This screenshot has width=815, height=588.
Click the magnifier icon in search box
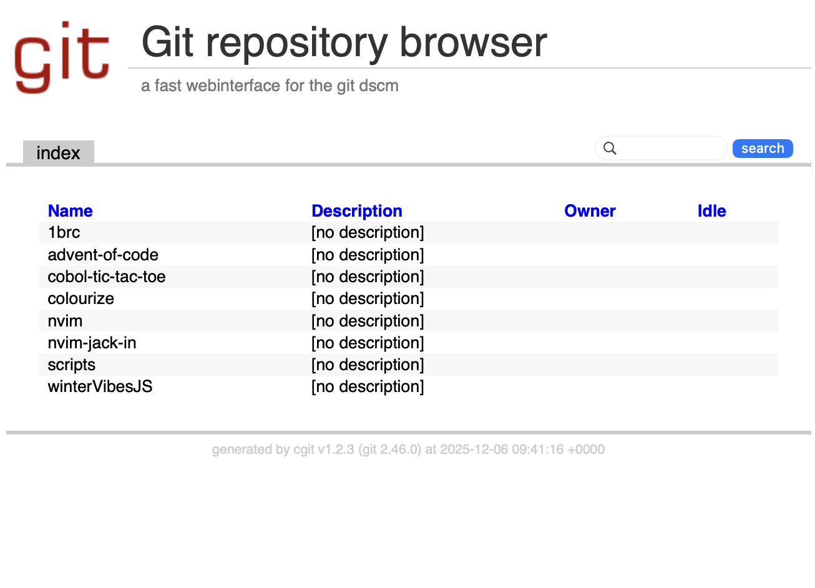click(x=610, y=149)
